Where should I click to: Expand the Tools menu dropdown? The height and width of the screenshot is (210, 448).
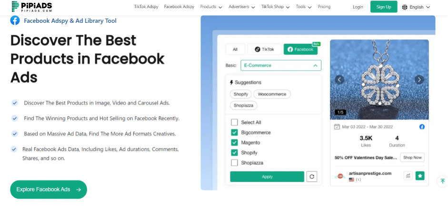(304, 7)
